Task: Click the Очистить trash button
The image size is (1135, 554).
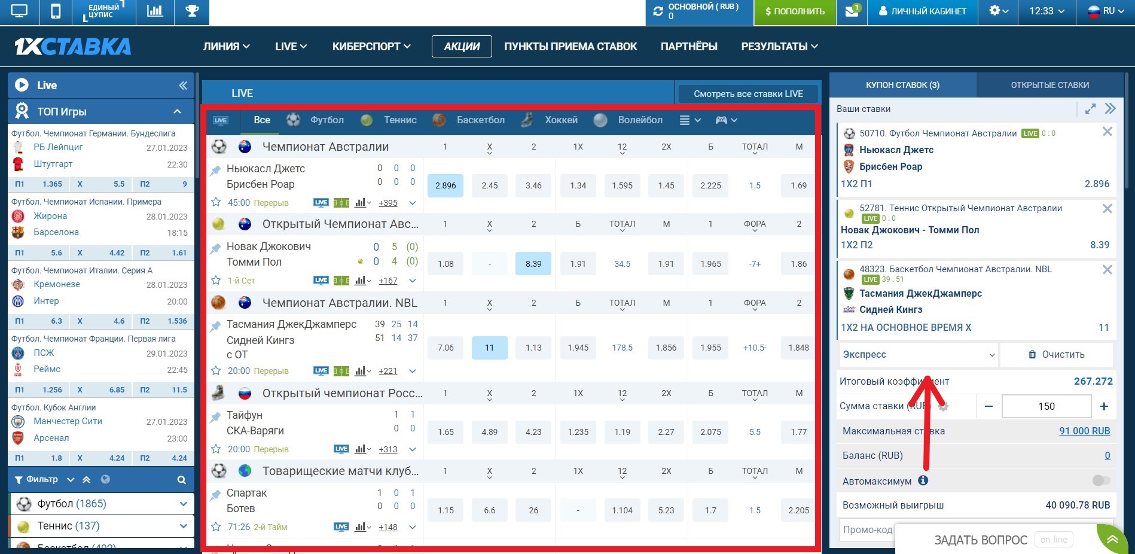Action: [1056, 355]
